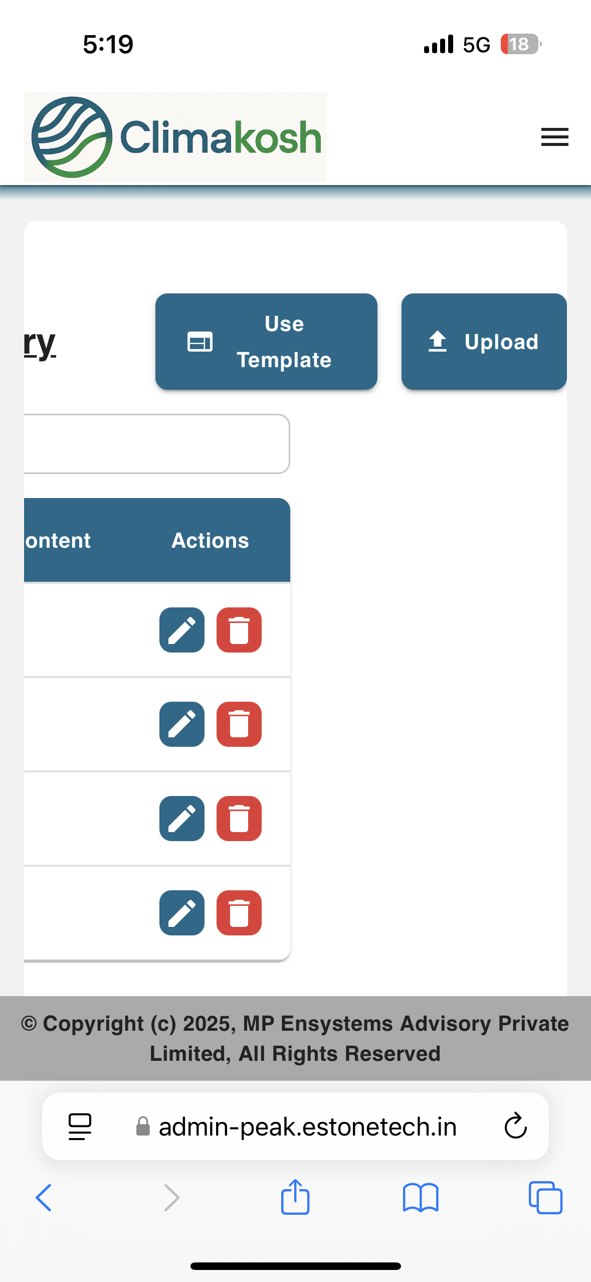Focus the search input field
The width and height of the screenshot is (591, 1282).
click(x=155, y=444)
